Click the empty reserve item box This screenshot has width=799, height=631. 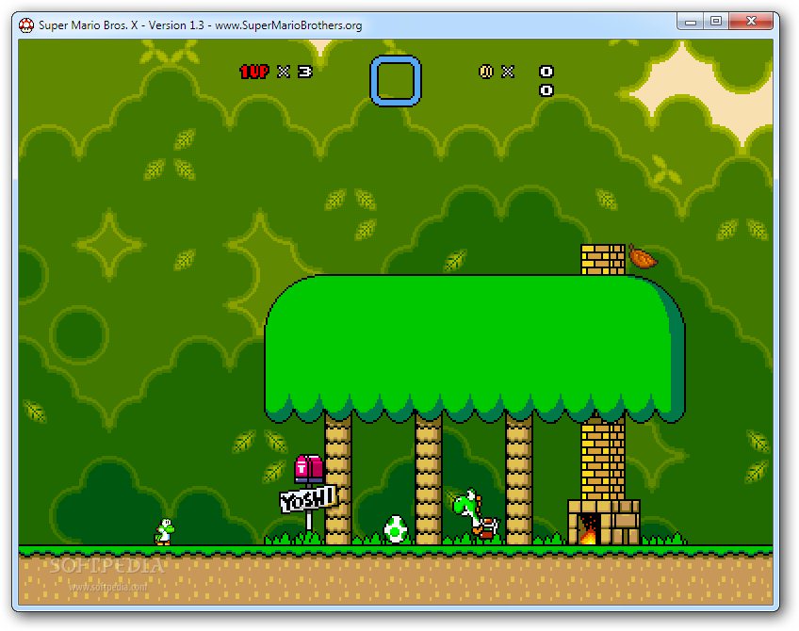[396, 81]
